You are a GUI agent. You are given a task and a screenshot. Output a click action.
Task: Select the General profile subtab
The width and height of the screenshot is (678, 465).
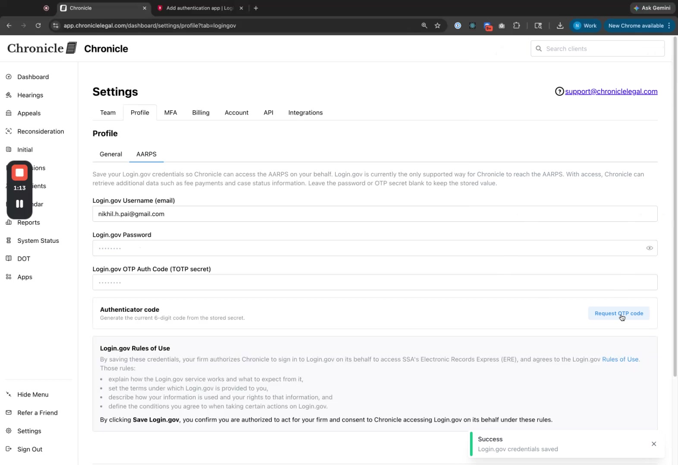(111, 154)
